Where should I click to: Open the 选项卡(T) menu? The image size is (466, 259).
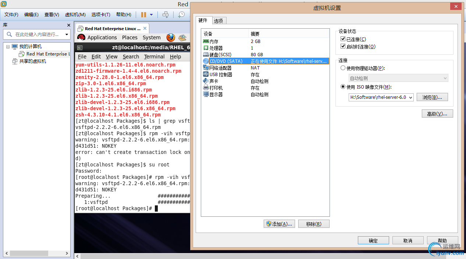coord(101,15)
